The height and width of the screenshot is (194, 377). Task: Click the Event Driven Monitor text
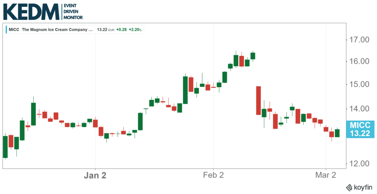[73, 12]
